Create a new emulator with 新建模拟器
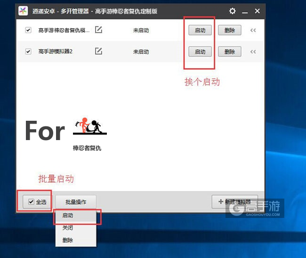The image size is (306, 258). coord(235,202)
